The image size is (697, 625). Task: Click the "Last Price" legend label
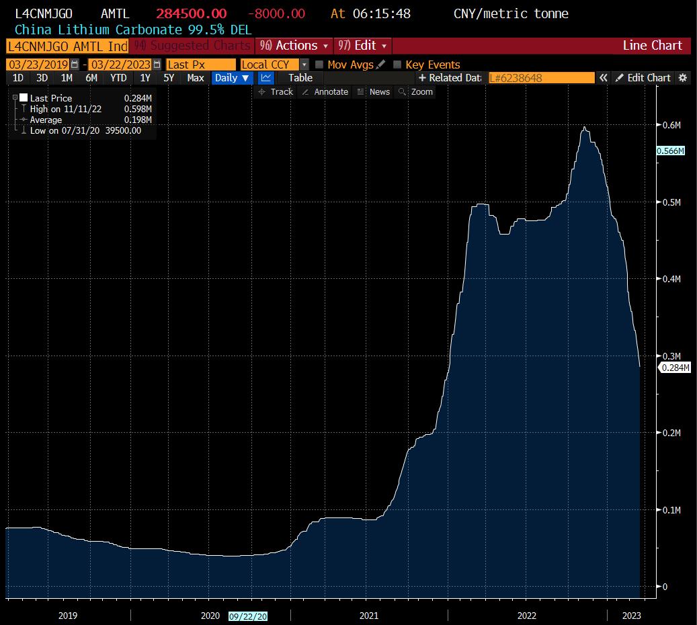(x=51, y=98)
